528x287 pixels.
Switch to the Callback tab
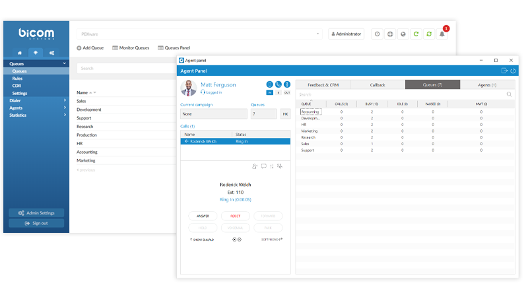377,84
